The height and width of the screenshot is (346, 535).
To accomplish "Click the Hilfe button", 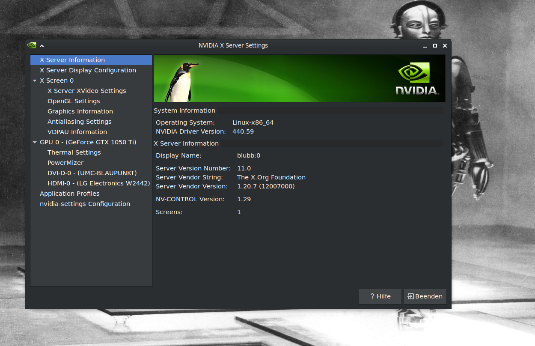I will tap(380, 296).
